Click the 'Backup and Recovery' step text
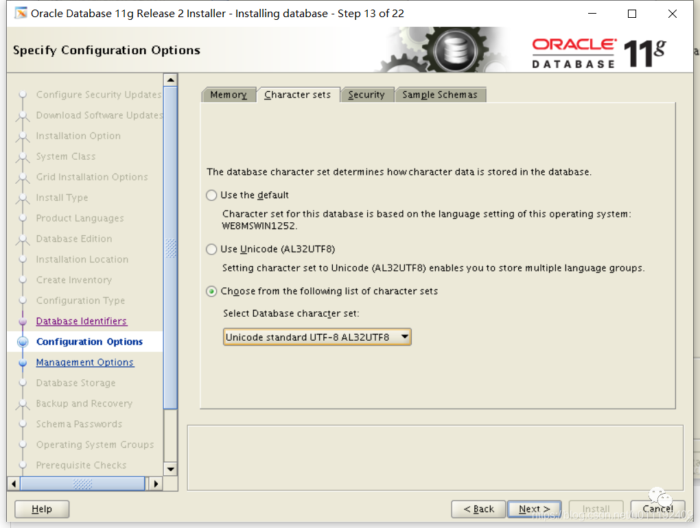 point(84,404)
